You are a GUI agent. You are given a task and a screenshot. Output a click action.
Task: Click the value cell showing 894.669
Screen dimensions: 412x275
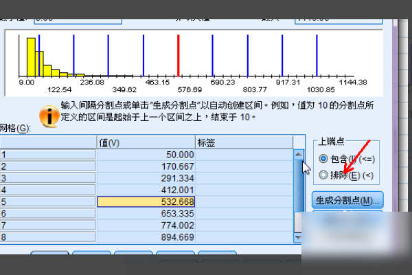146,236
